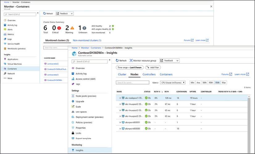
Task: Open Locks settings
Action: point(78,133)
